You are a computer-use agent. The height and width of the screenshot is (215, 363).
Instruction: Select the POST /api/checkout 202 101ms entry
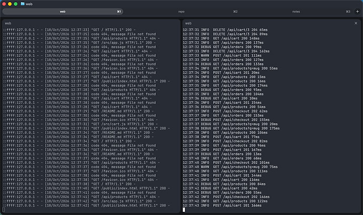226,162
